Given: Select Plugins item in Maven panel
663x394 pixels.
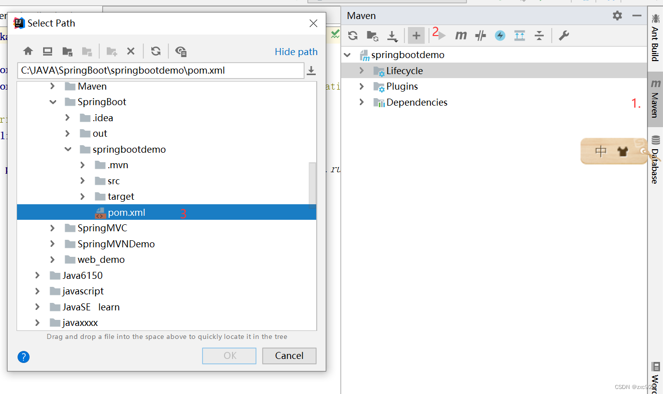Looking at the screenshot, I should [402, 87].
